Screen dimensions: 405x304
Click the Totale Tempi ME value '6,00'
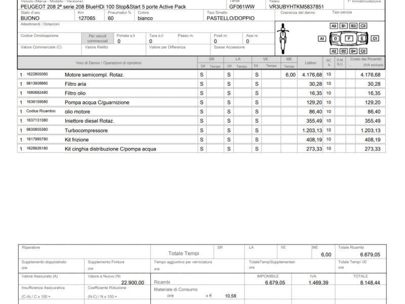click(326, 255)
